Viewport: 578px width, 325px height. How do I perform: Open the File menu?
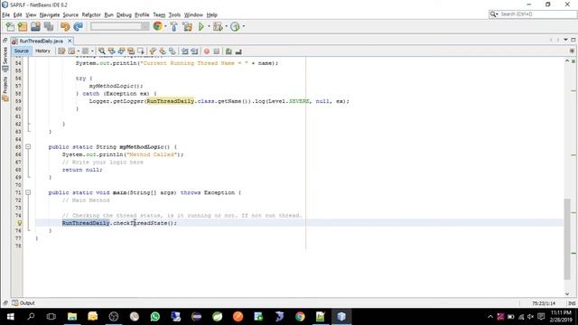pyautogui.click(x=6, y=14)
